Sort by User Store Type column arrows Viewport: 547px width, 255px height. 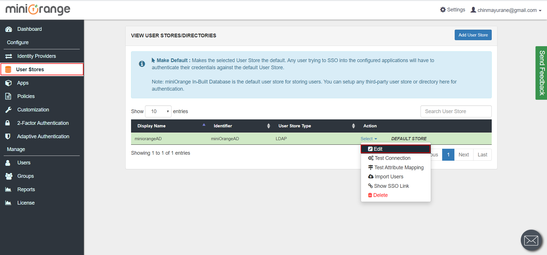(353, 126)
